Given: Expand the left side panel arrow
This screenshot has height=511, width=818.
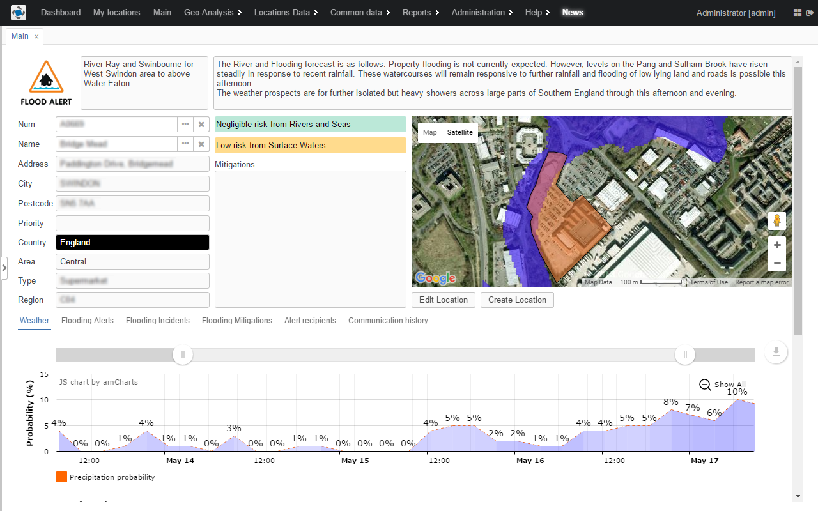Looking at the screenshot, I should click(x=4, y=268).
